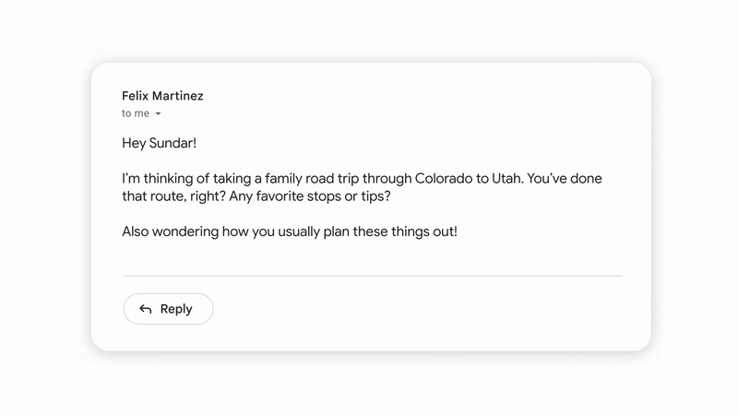Click the word 'thinking' in first sentence
Viewport: 738px width, 415px height.
pyautogui.click(x=169, y=179)
